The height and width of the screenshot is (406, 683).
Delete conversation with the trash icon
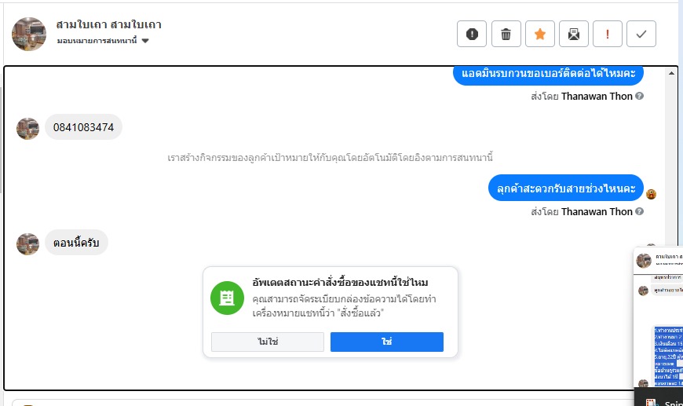click(506, 34)
